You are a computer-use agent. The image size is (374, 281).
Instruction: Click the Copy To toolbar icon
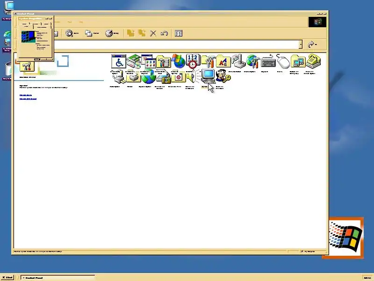(142, 33)
